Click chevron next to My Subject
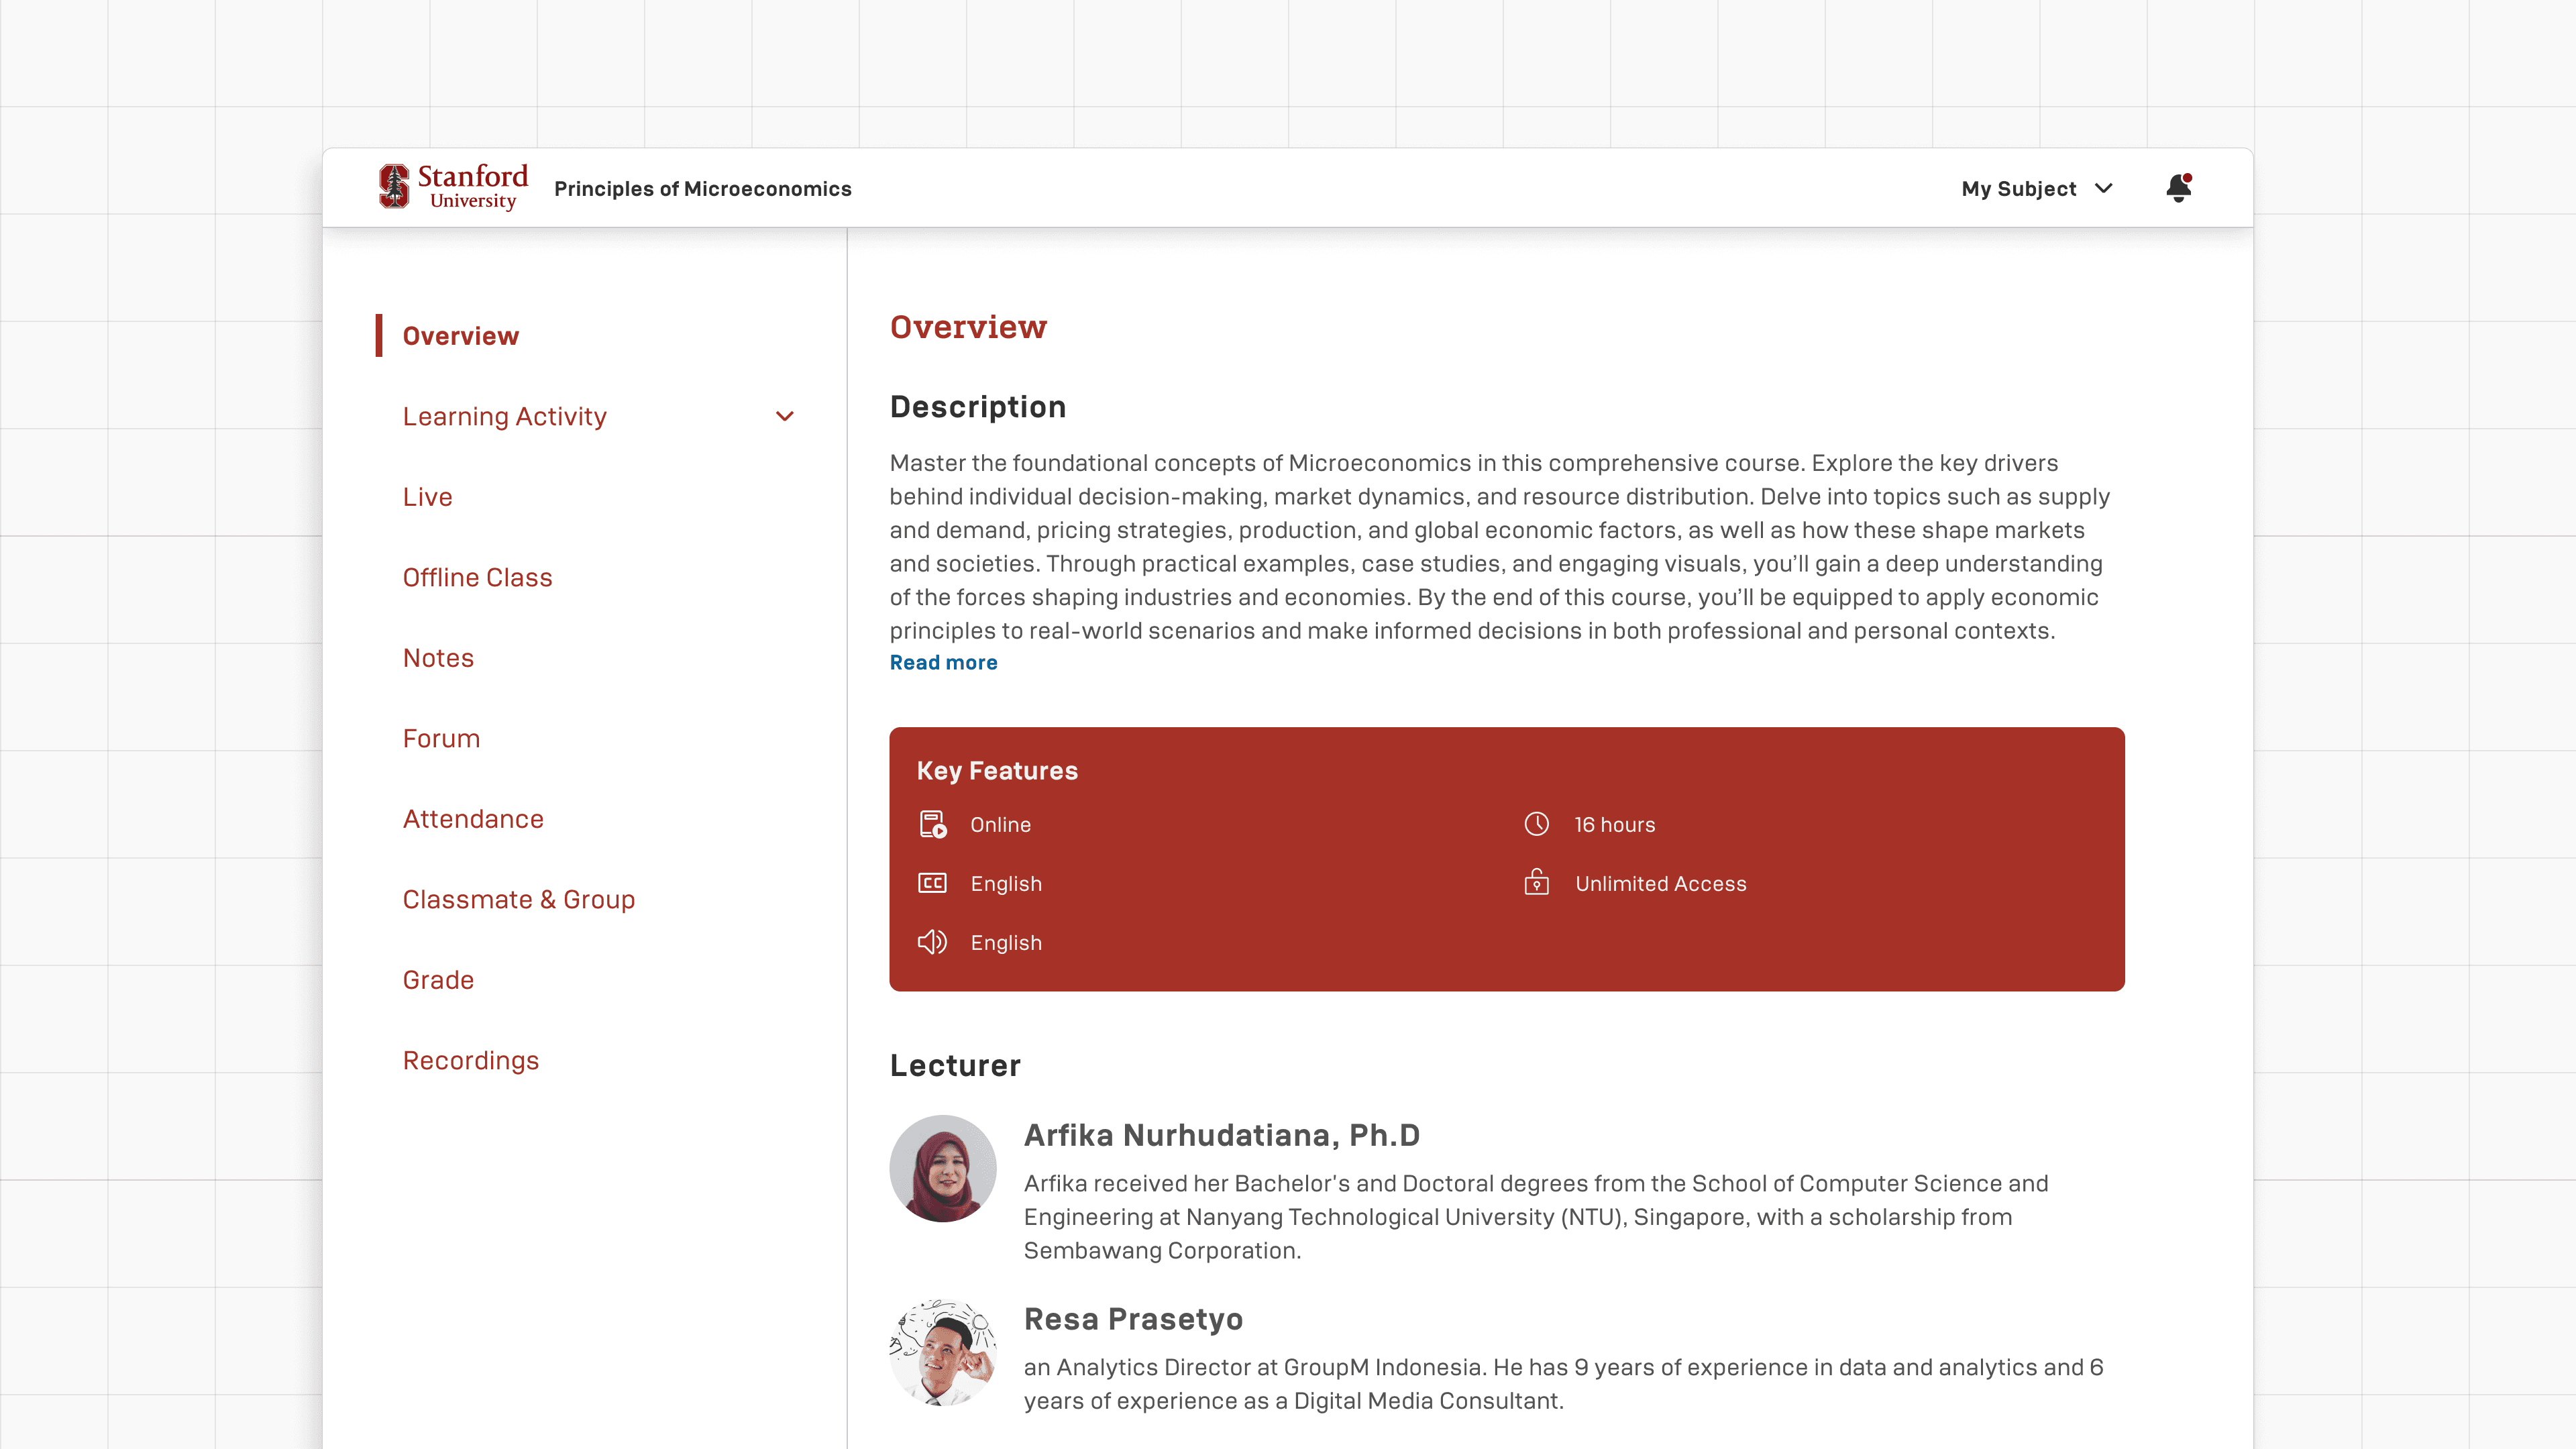The image size is (2576, 1449). coord(2104,188)
